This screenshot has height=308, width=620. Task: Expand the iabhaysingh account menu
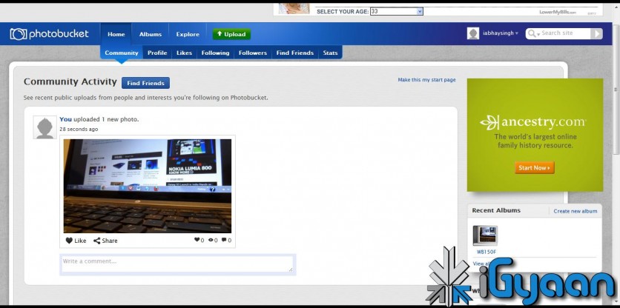point(517,34)
